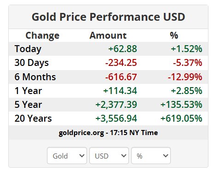Select the Today row label

click(28, 49)
